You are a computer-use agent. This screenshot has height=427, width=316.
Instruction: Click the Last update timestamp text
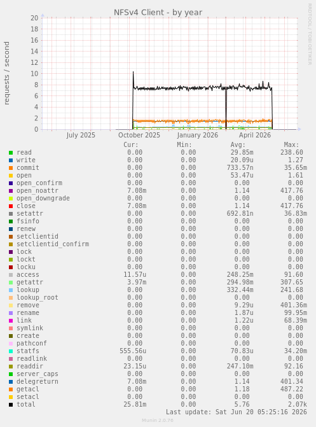click(237, 412)
